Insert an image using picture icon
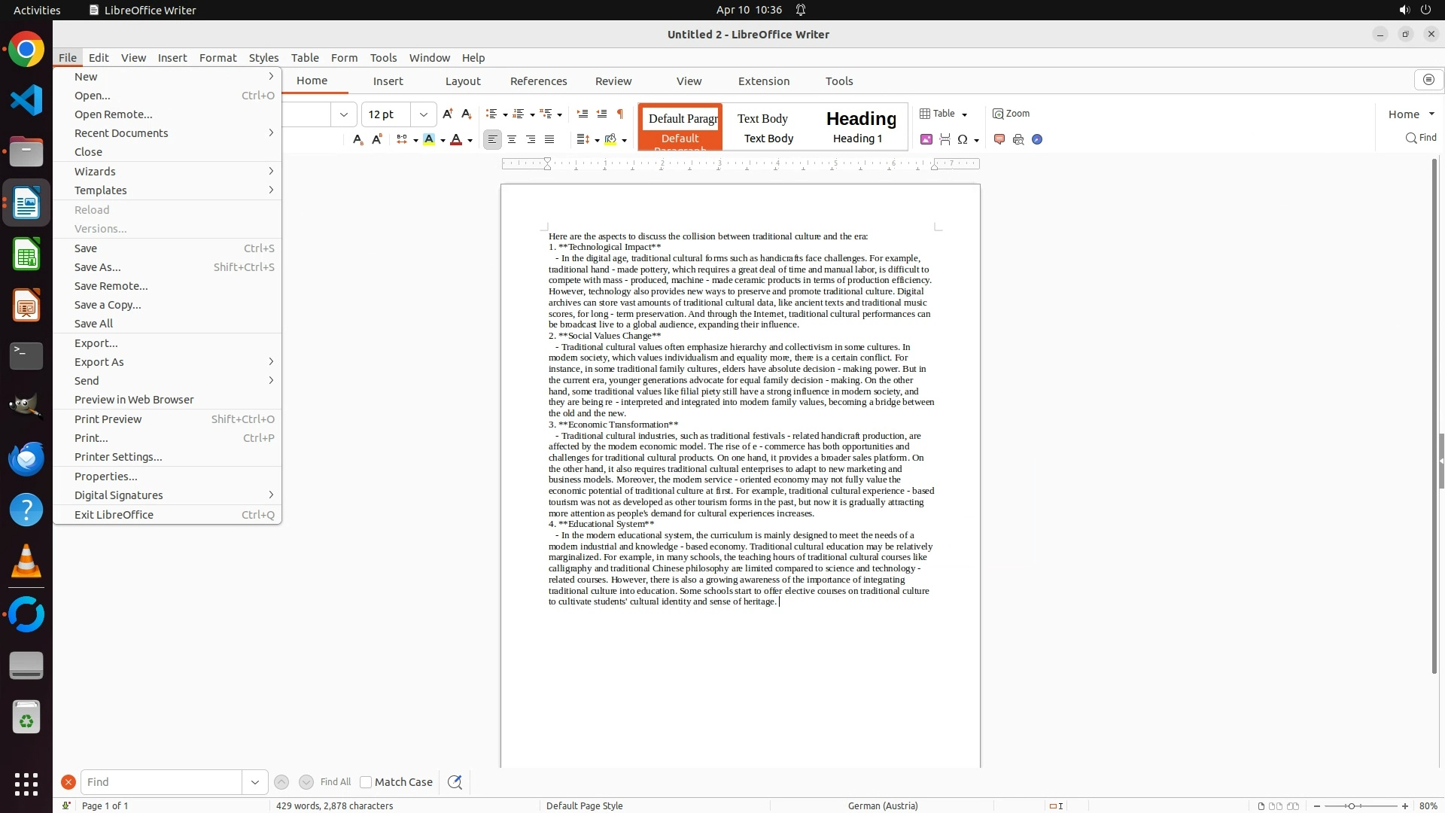 coord(926,139)
